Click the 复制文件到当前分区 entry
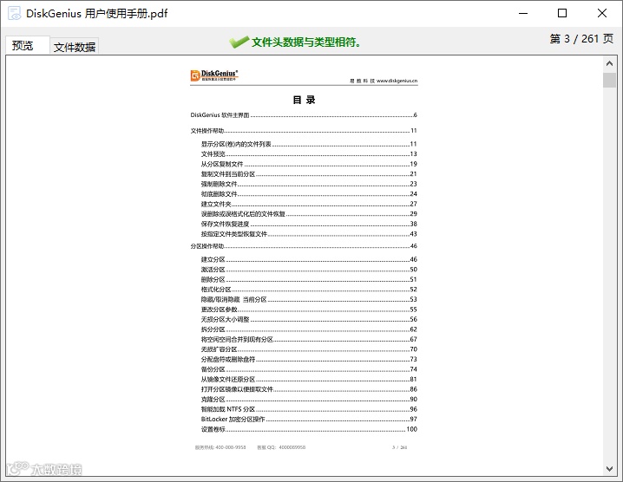 309,174
